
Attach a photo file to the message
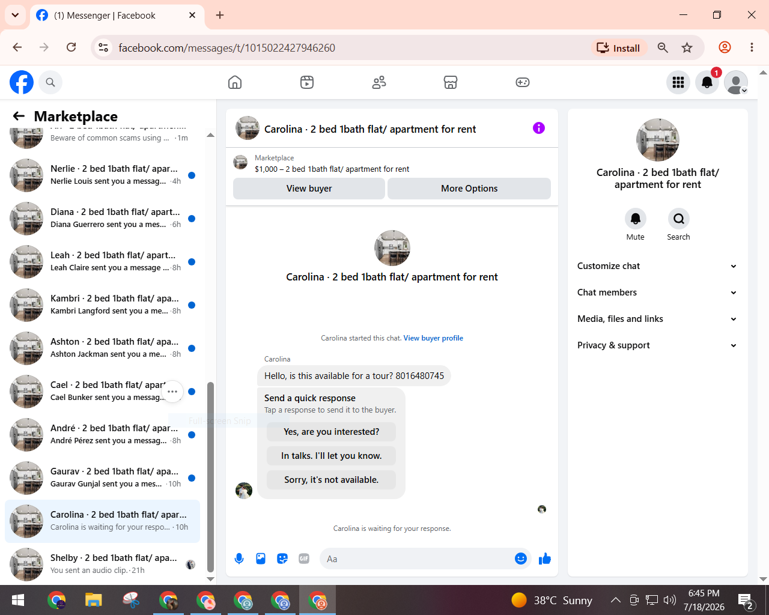click(261, 559)
